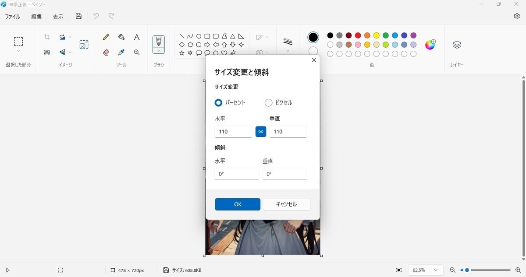Click the キャンセル button

tap(286, 204)
